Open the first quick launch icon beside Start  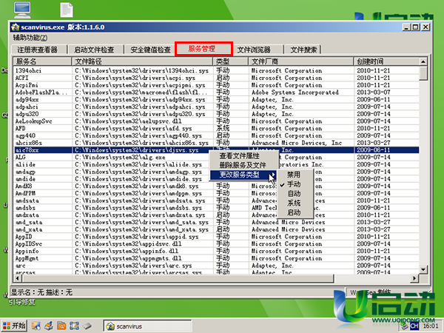pos(36,326)
